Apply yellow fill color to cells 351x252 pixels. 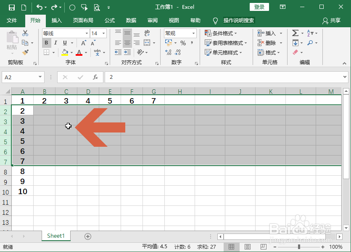pyautogui.click(x=65, y=53)
